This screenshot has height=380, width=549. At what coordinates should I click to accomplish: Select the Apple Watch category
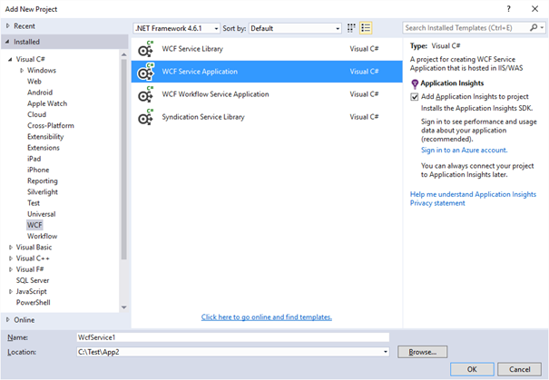(47, 103)
